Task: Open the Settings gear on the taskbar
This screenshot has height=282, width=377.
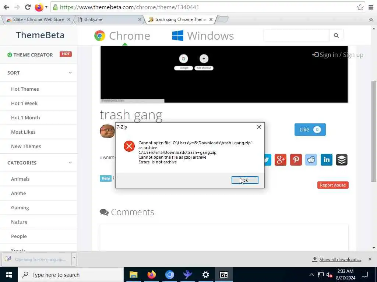Action: 205,275
